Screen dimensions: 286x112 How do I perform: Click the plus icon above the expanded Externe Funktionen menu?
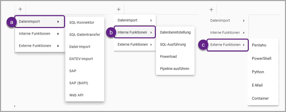(x=211, y=10)
